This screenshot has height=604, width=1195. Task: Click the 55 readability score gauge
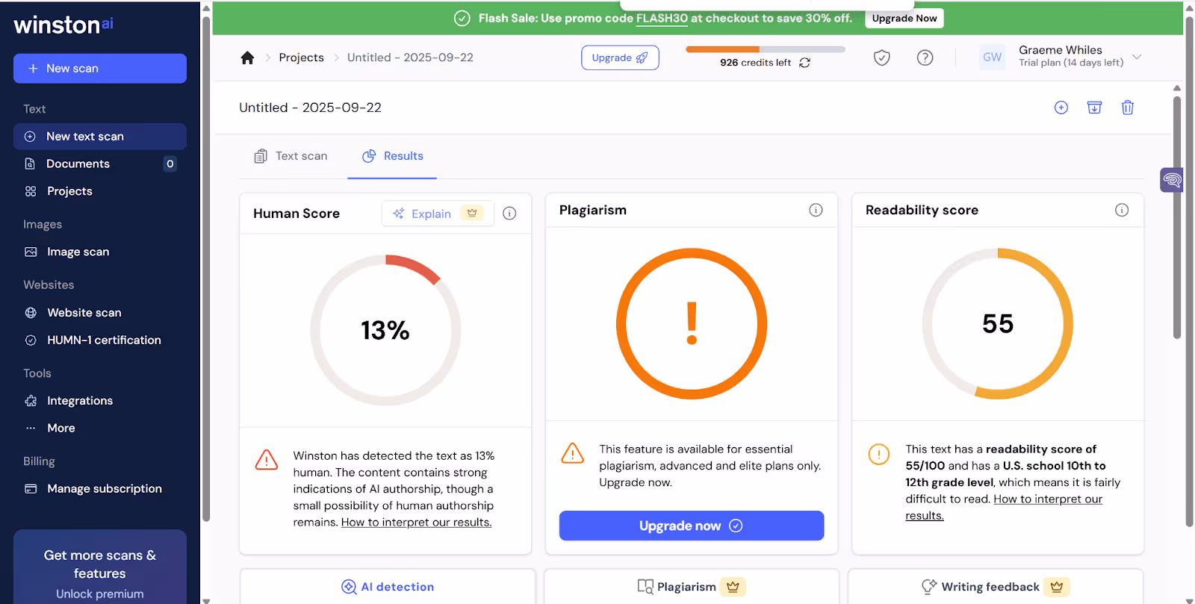(x=998, y=323)
